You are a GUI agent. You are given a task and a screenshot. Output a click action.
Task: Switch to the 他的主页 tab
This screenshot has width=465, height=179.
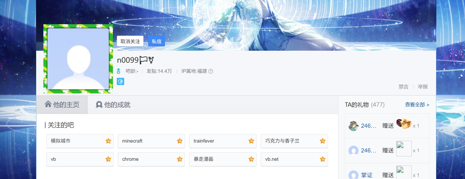click(x=62, y=105)
